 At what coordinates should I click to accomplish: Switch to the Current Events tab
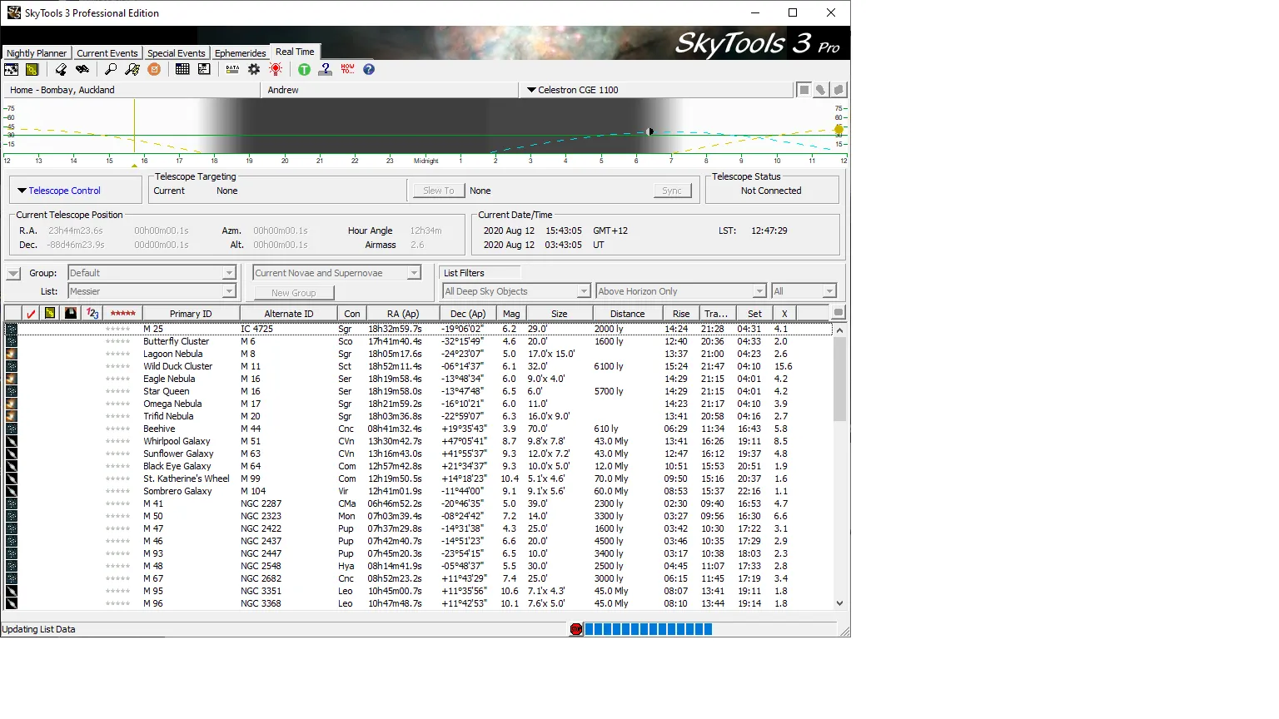click(x=107, y=53)
